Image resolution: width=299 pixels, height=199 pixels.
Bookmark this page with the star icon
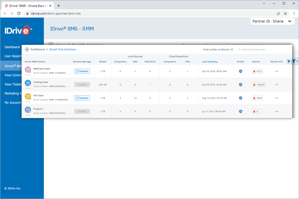(x=285, y=13)
